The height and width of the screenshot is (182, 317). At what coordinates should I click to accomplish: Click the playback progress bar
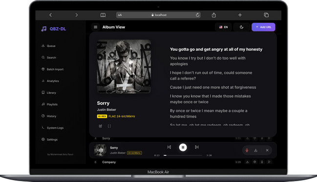[183, 155]
